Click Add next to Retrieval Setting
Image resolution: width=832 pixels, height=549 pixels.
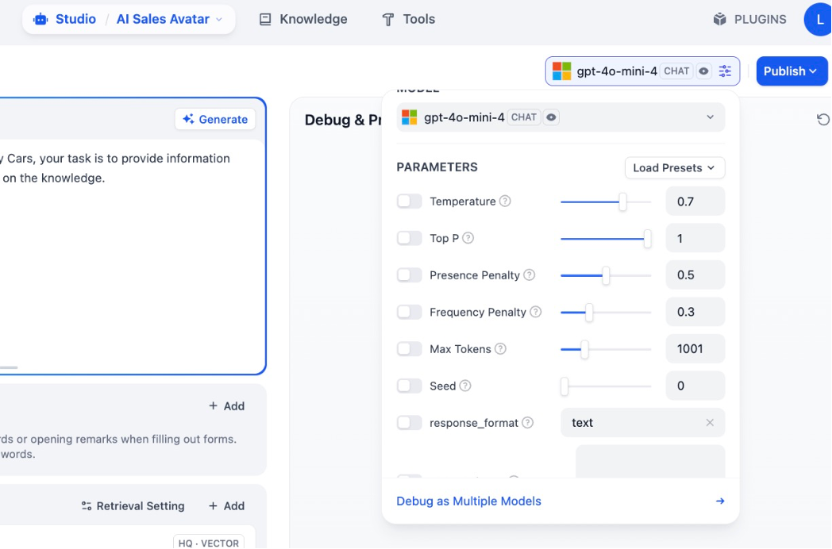[226, 506]
